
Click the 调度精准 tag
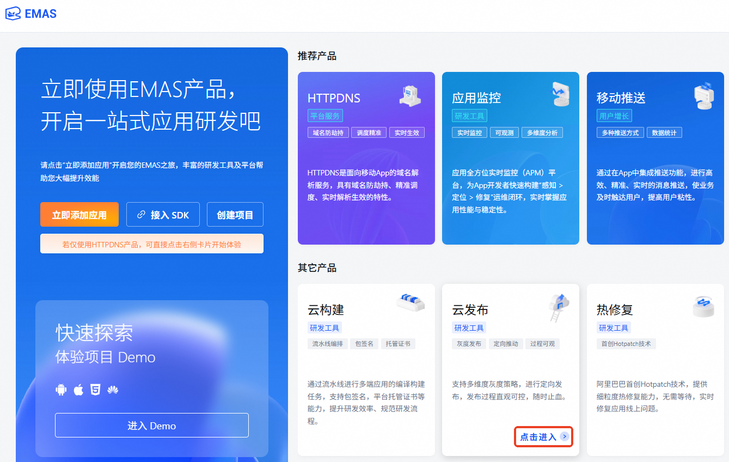[369, 132]
